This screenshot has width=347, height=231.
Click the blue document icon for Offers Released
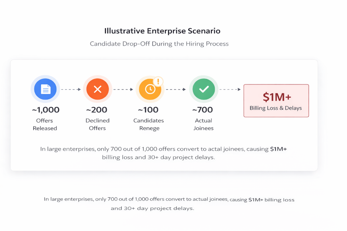45,89
